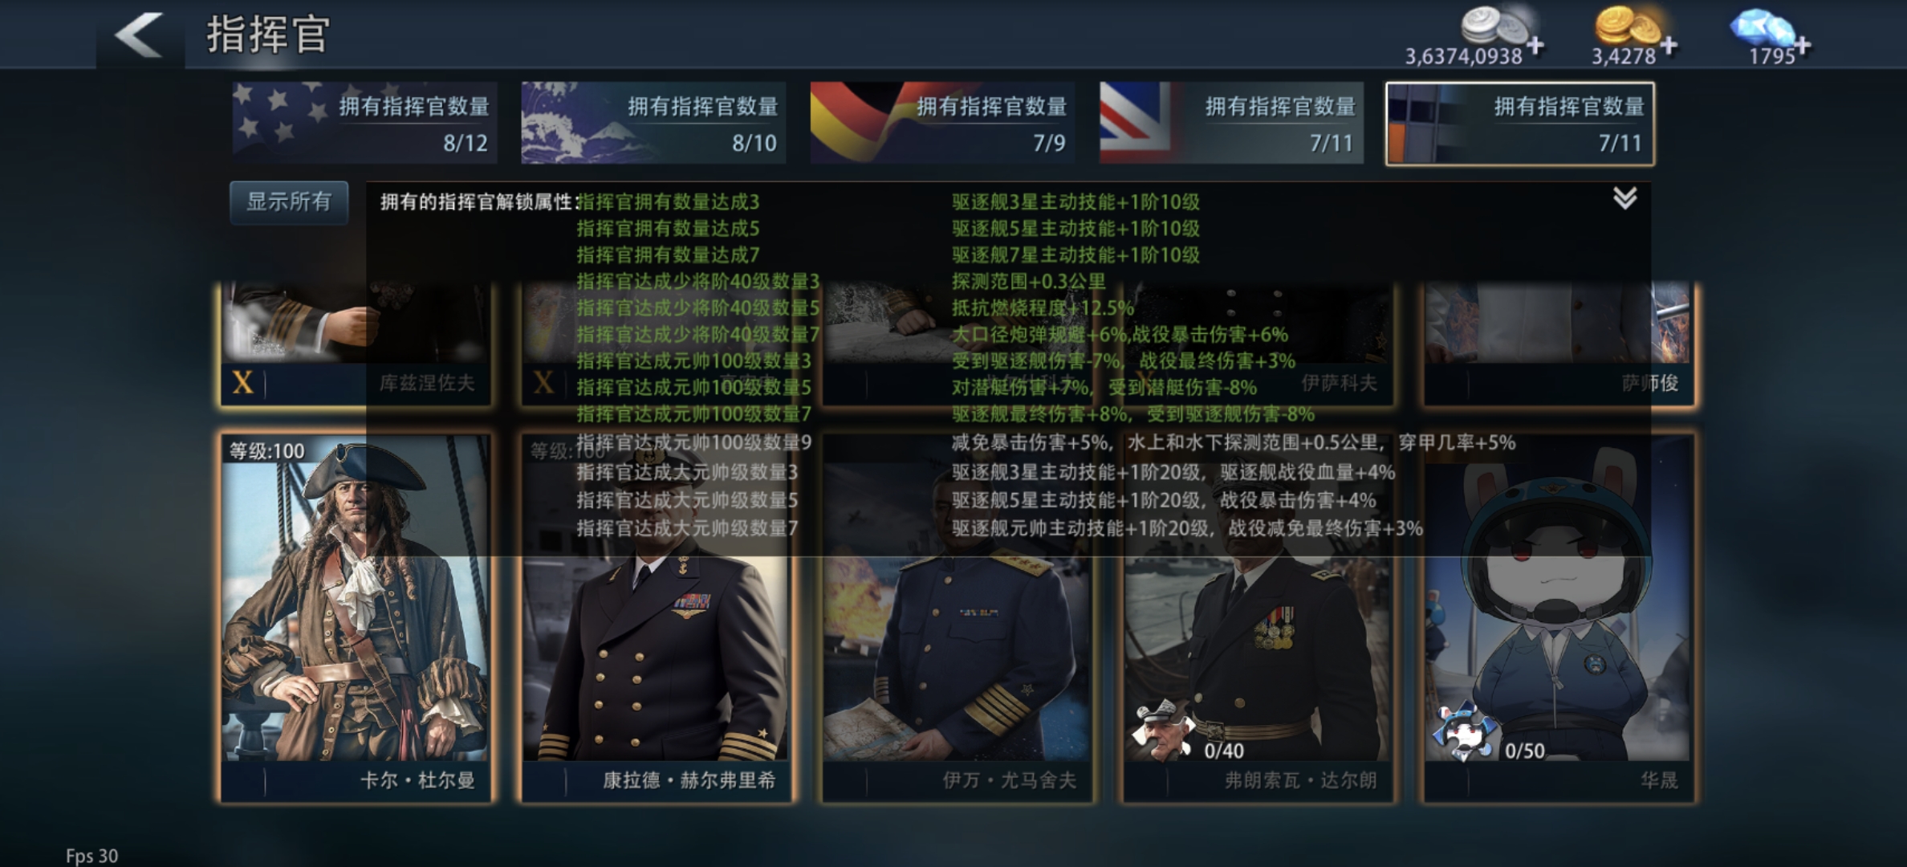Screen dimensions: 1907x867
Task: Select the German flag commanders tab
Action: 942,124
